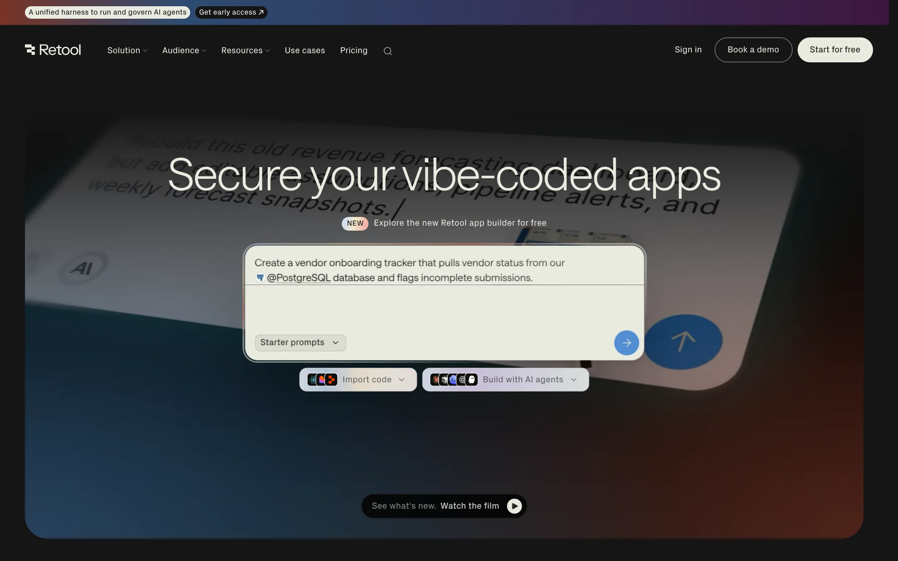This screenshot has height=561, width=898.
Task: Click the Retool logo
Action: tap(53, 50)
